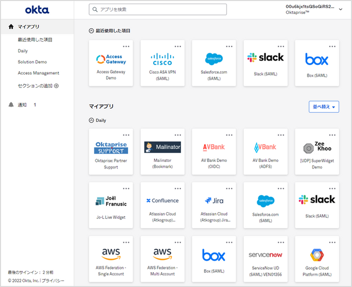Launch Cisco ASA VPN (SAML) app

point(162,63)
